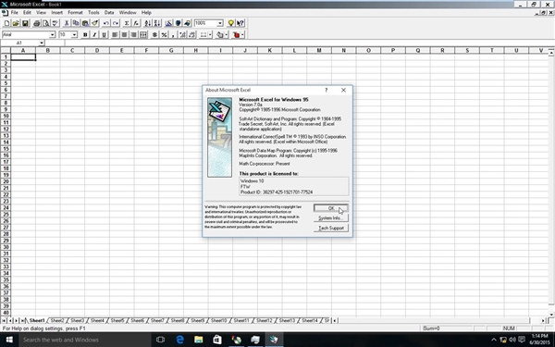Screen dimensions: 555x347
Task: Toggle Align Left button
Action: (115, 35)
